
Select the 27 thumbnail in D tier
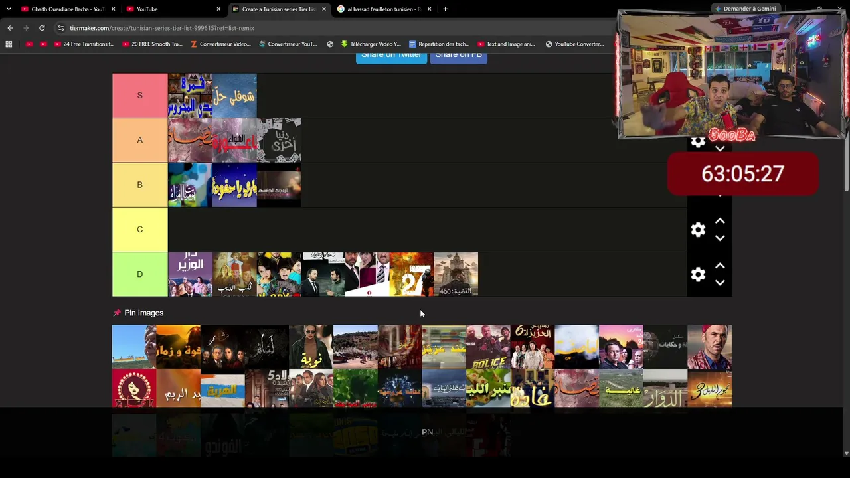point(412,274)
